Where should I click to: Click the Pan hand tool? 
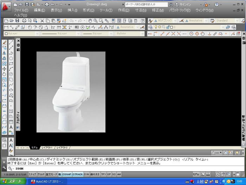click(x=90, y=20)
